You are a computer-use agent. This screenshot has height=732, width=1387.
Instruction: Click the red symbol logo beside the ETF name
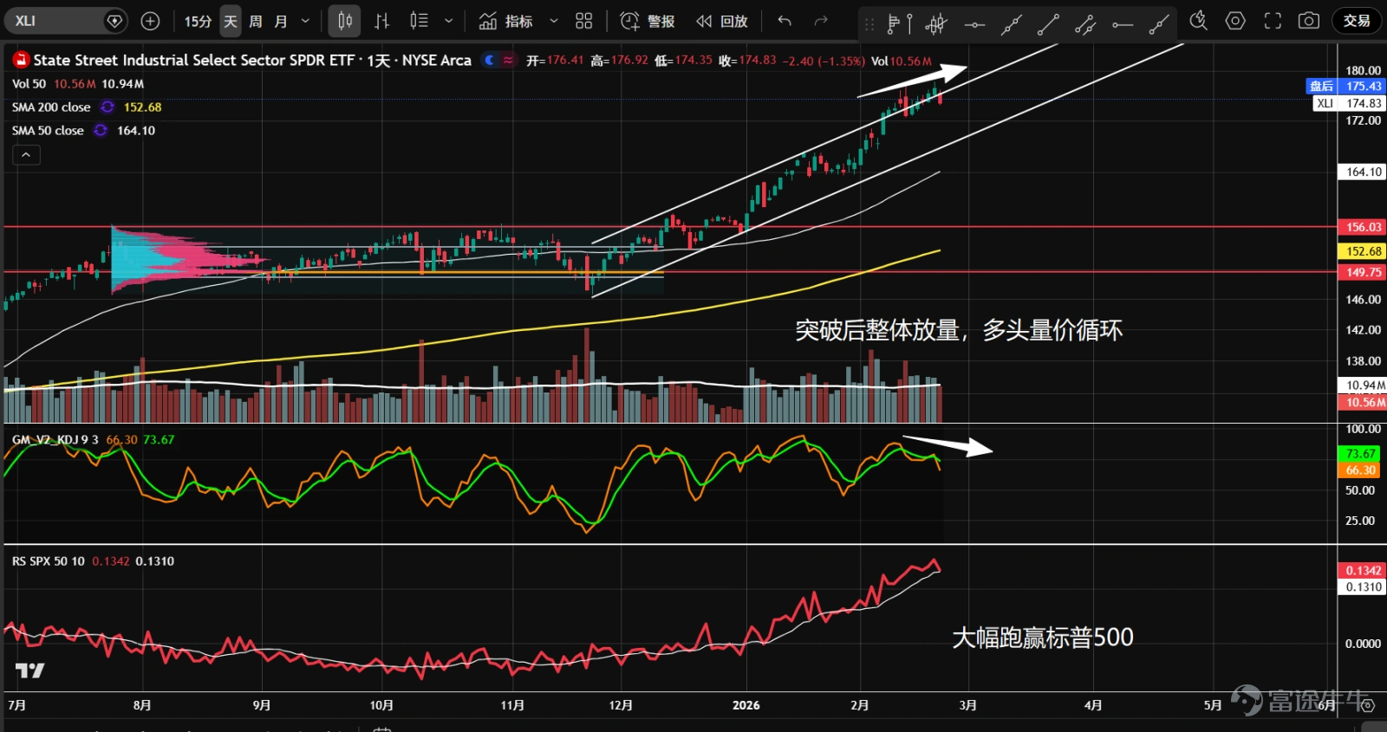point(21,60)
